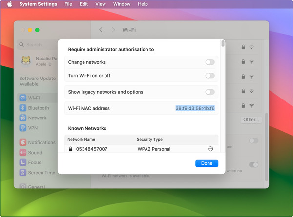
Task: Select network name 05348457007
Action: (x=92, y=149)
